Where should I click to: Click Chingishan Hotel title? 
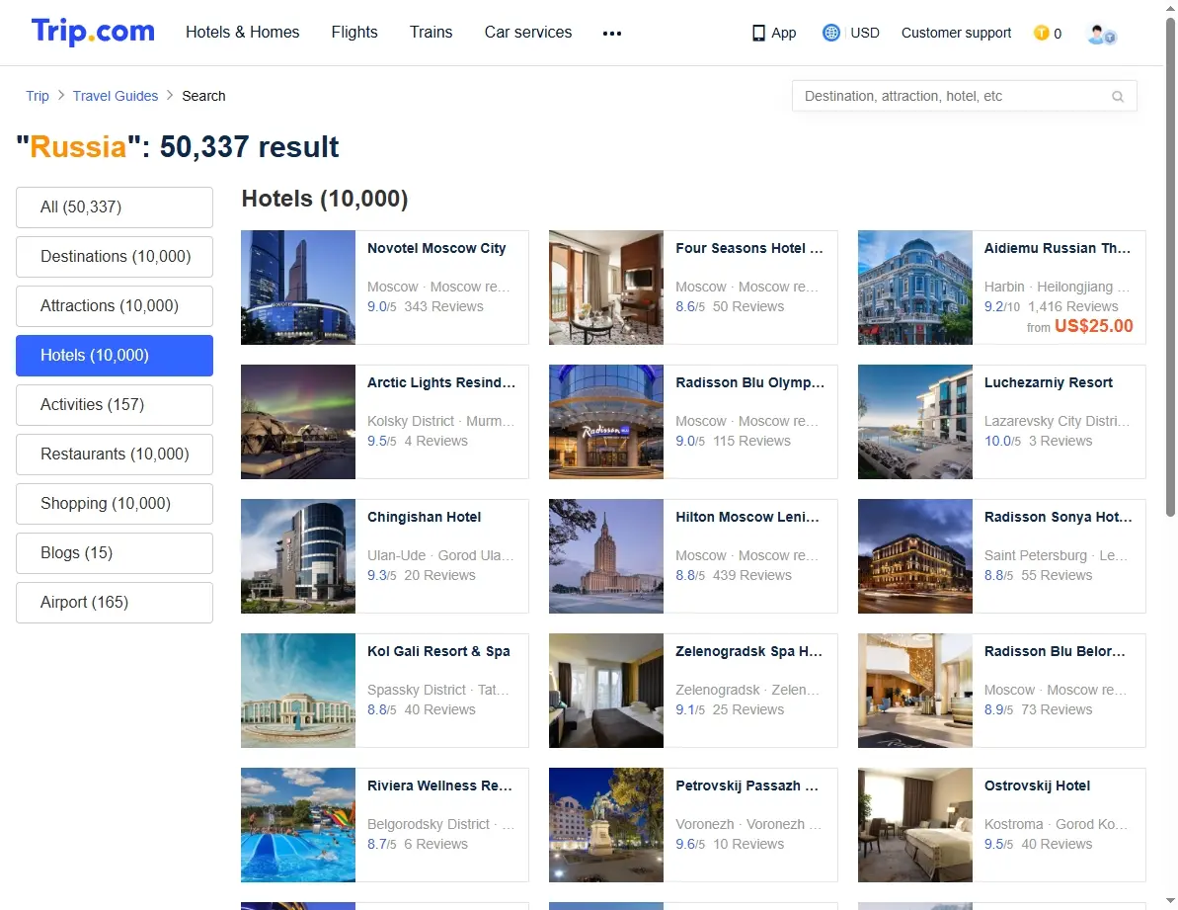tap(424, 518)
